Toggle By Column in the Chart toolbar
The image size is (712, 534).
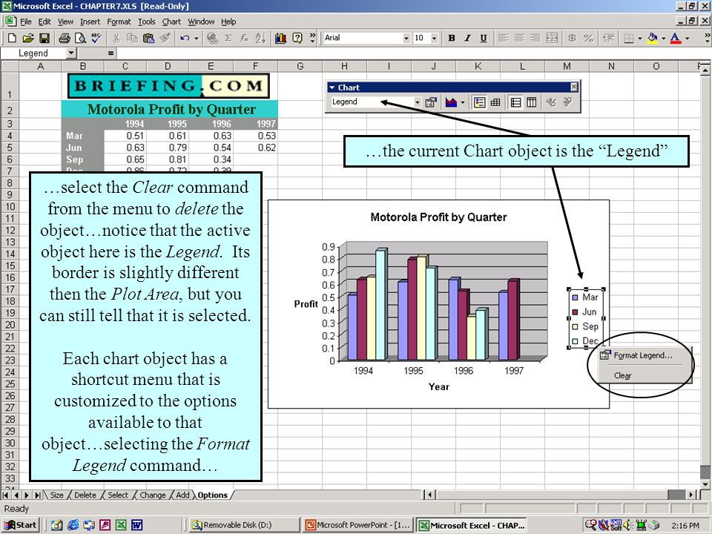[x=532, y=102]
